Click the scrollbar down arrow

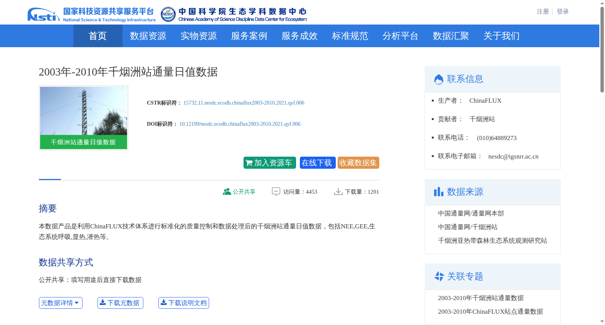click(x=602, y=322)
